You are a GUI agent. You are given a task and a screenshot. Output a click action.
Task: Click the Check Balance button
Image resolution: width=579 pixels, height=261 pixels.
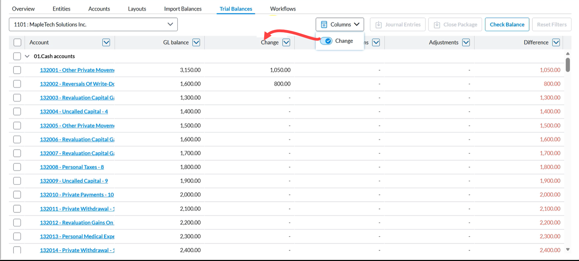tap(507, 25)
